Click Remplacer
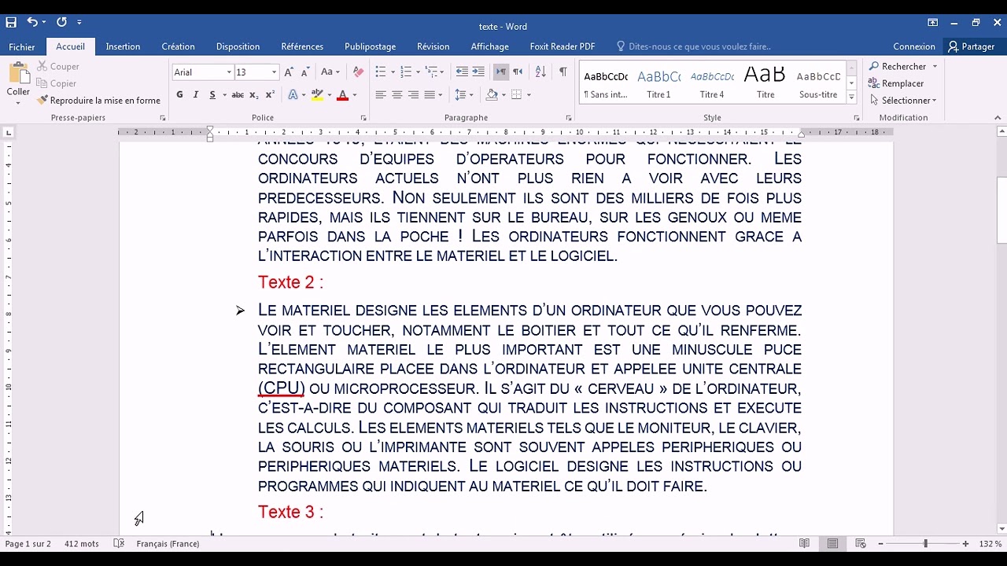The width and height of the screenshot is (1007, 566). click(x=896, y=83)
